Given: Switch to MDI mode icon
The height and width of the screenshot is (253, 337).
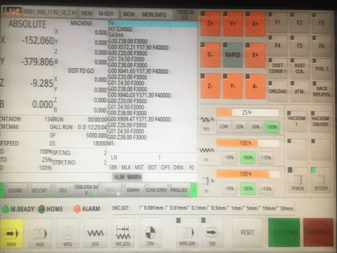Looking at the screenshot, I should pyautogui.click(x=40, y=233).
